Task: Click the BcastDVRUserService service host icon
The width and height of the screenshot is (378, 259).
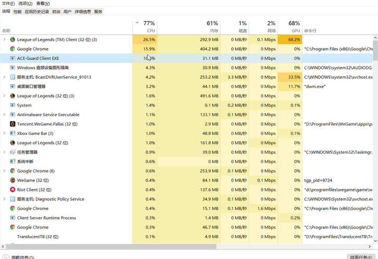Action: (13, 77)
